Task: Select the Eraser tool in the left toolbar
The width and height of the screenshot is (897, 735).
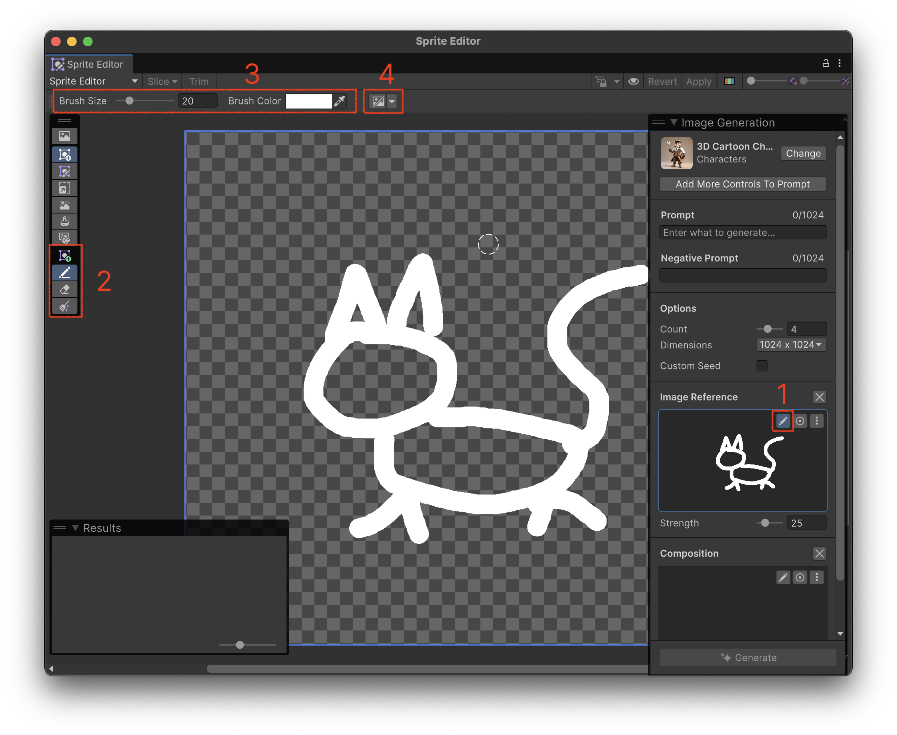Action: [65, 290]
